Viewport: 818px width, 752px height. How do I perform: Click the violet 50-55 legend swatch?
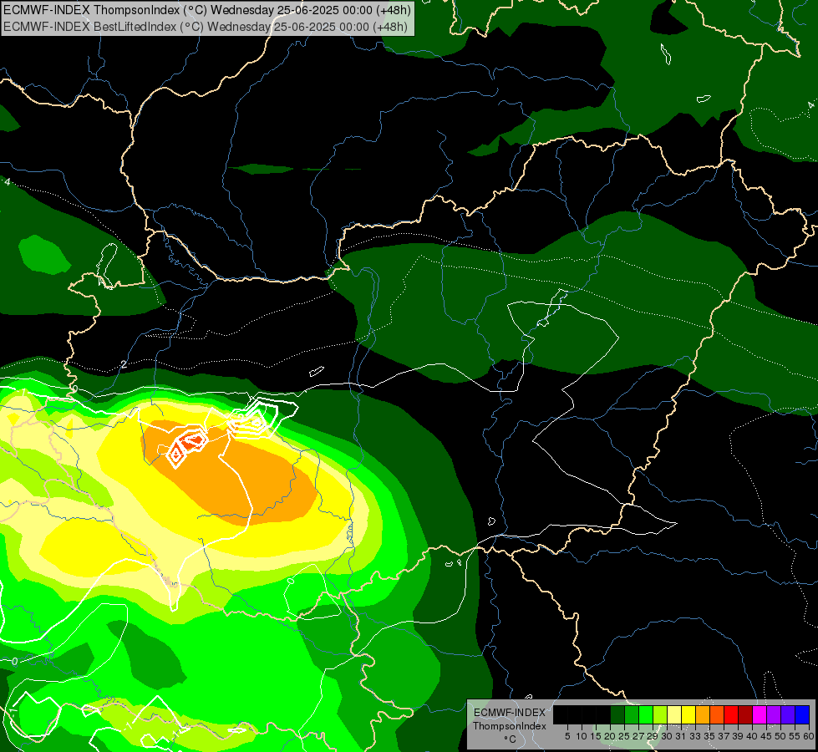pos(788,714)
